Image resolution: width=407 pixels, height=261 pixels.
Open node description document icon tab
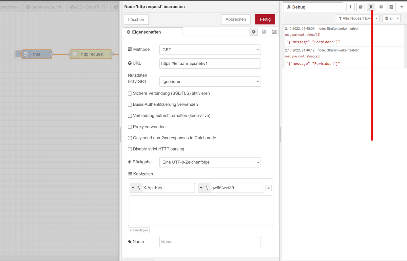[x=264, y=32]
